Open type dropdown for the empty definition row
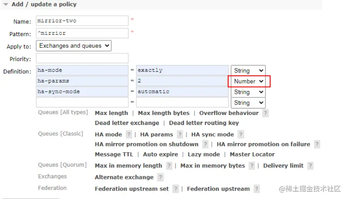The image size is (347, 199). [x=248, y=103]
